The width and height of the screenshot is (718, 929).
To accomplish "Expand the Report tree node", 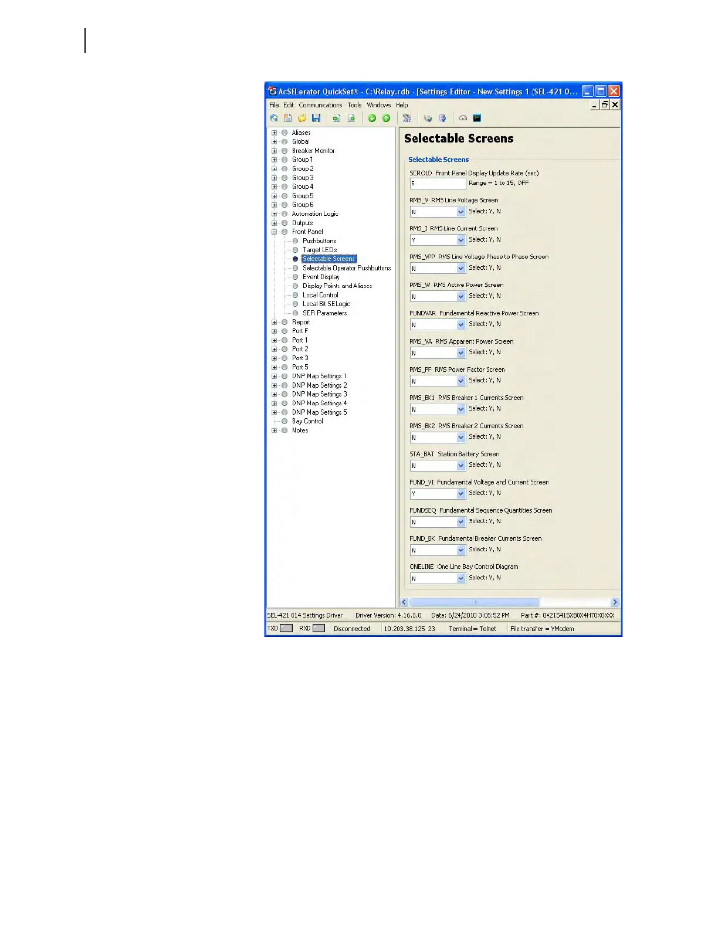I will (x=274, y=322).
